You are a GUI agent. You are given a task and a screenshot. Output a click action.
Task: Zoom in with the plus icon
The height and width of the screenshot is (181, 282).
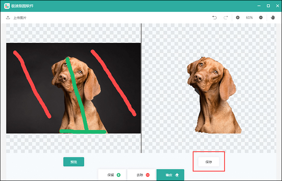[x=238, y=18]
